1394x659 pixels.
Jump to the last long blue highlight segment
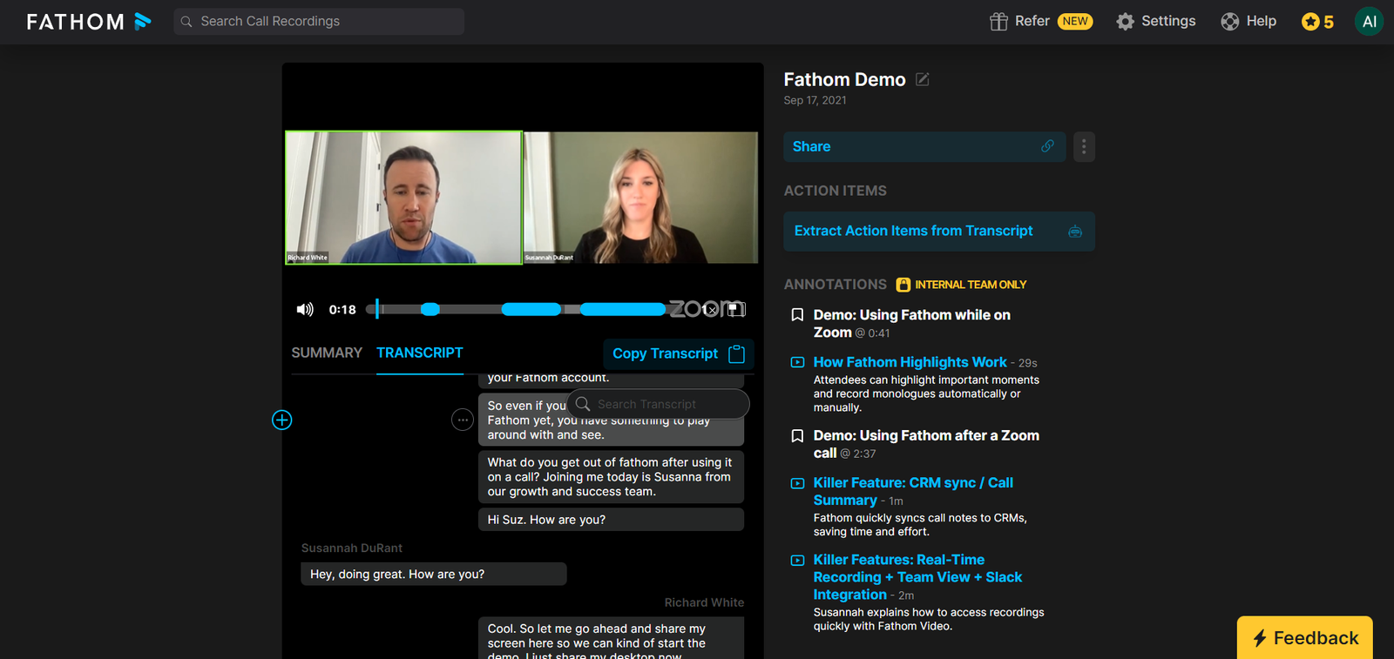(623, 309)
